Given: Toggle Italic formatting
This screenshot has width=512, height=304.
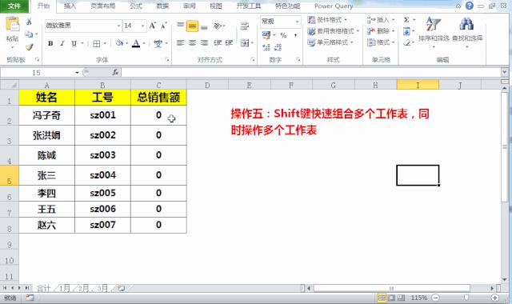Looking at the screenshot, I should (62, 43).
